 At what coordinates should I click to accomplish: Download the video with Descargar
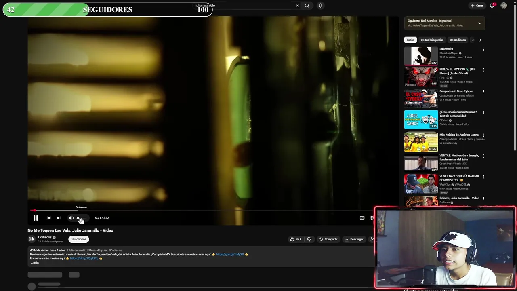[x=354, y=239]
